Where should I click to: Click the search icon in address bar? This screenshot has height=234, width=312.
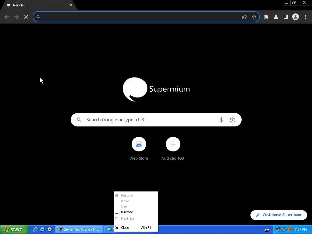pos(38,17)
